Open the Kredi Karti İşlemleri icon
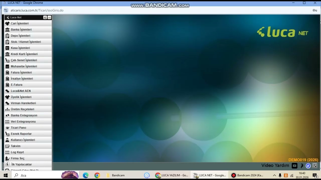 point(7,54)
